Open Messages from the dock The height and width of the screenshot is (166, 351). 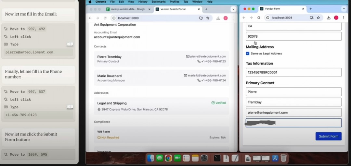click(x=159, y=158)
